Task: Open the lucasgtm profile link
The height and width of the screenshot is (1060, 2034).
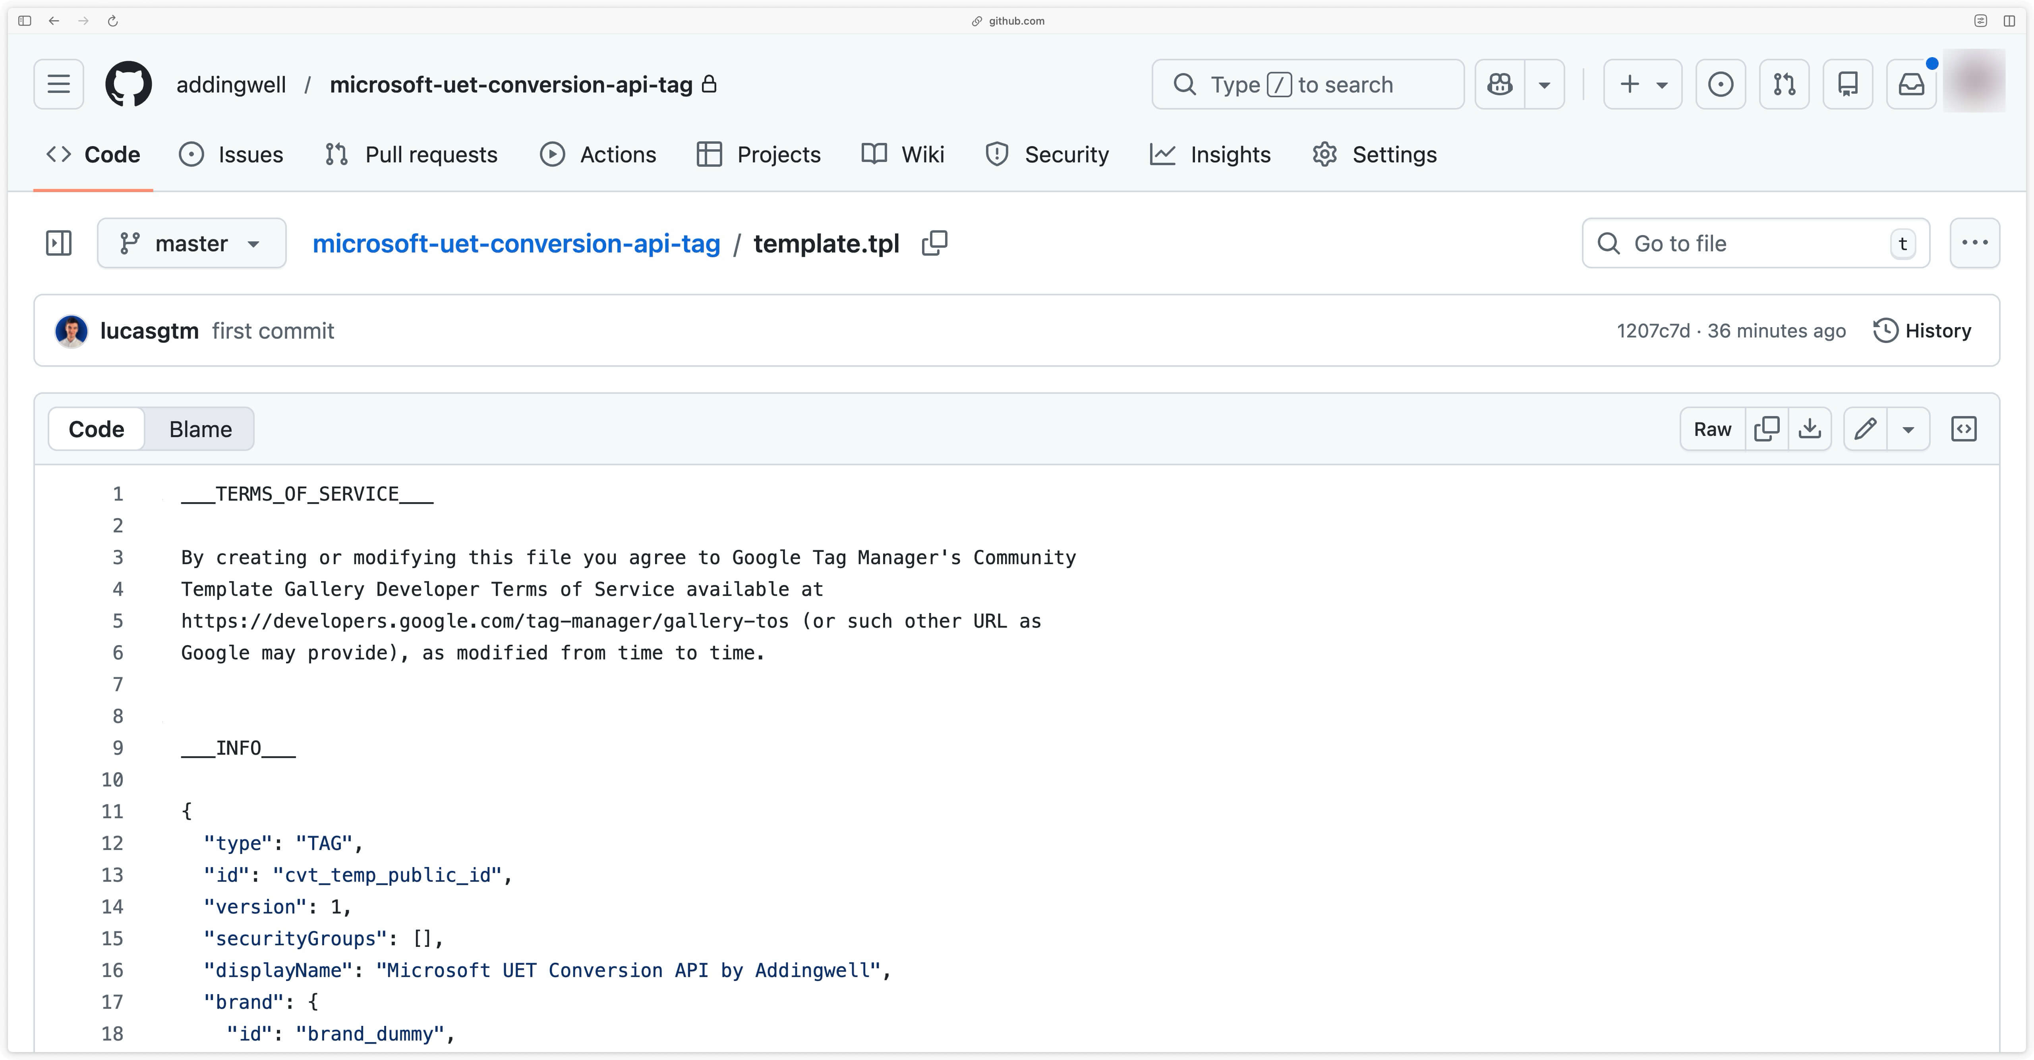Action: (x=149, y=331)
